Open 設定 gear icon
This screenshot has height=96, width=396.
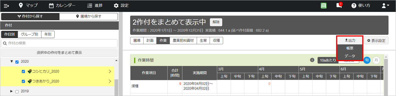point(116,6)
